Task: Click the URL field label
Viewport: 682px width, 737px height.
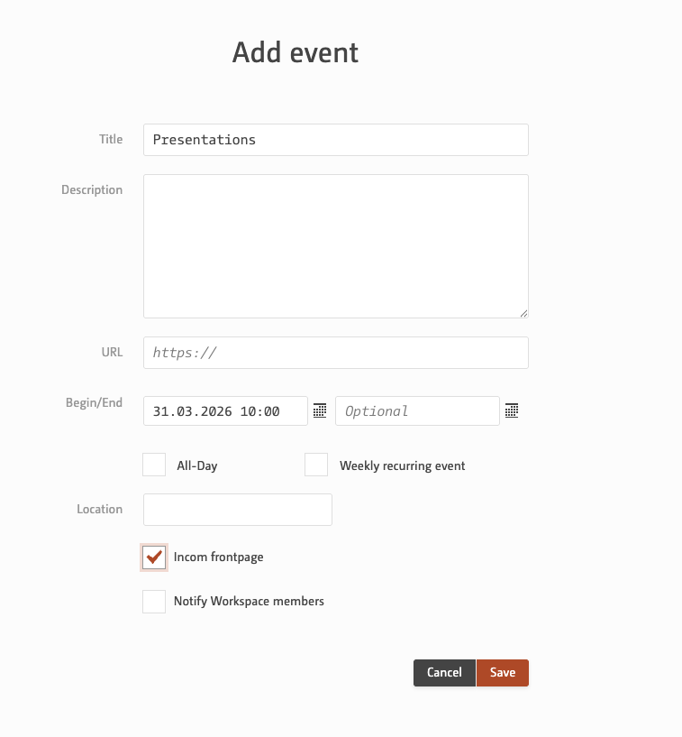Action: coord(113,352)
